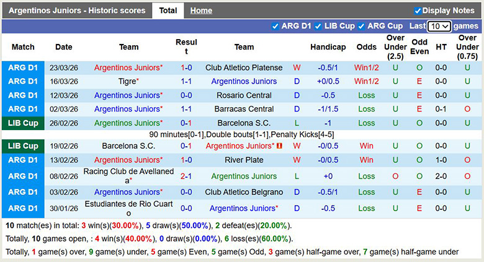Image resolution: width=484 pixels, height=262 pixels.
Task: Open the Last games count dropdown
Action: pos(439,26)
